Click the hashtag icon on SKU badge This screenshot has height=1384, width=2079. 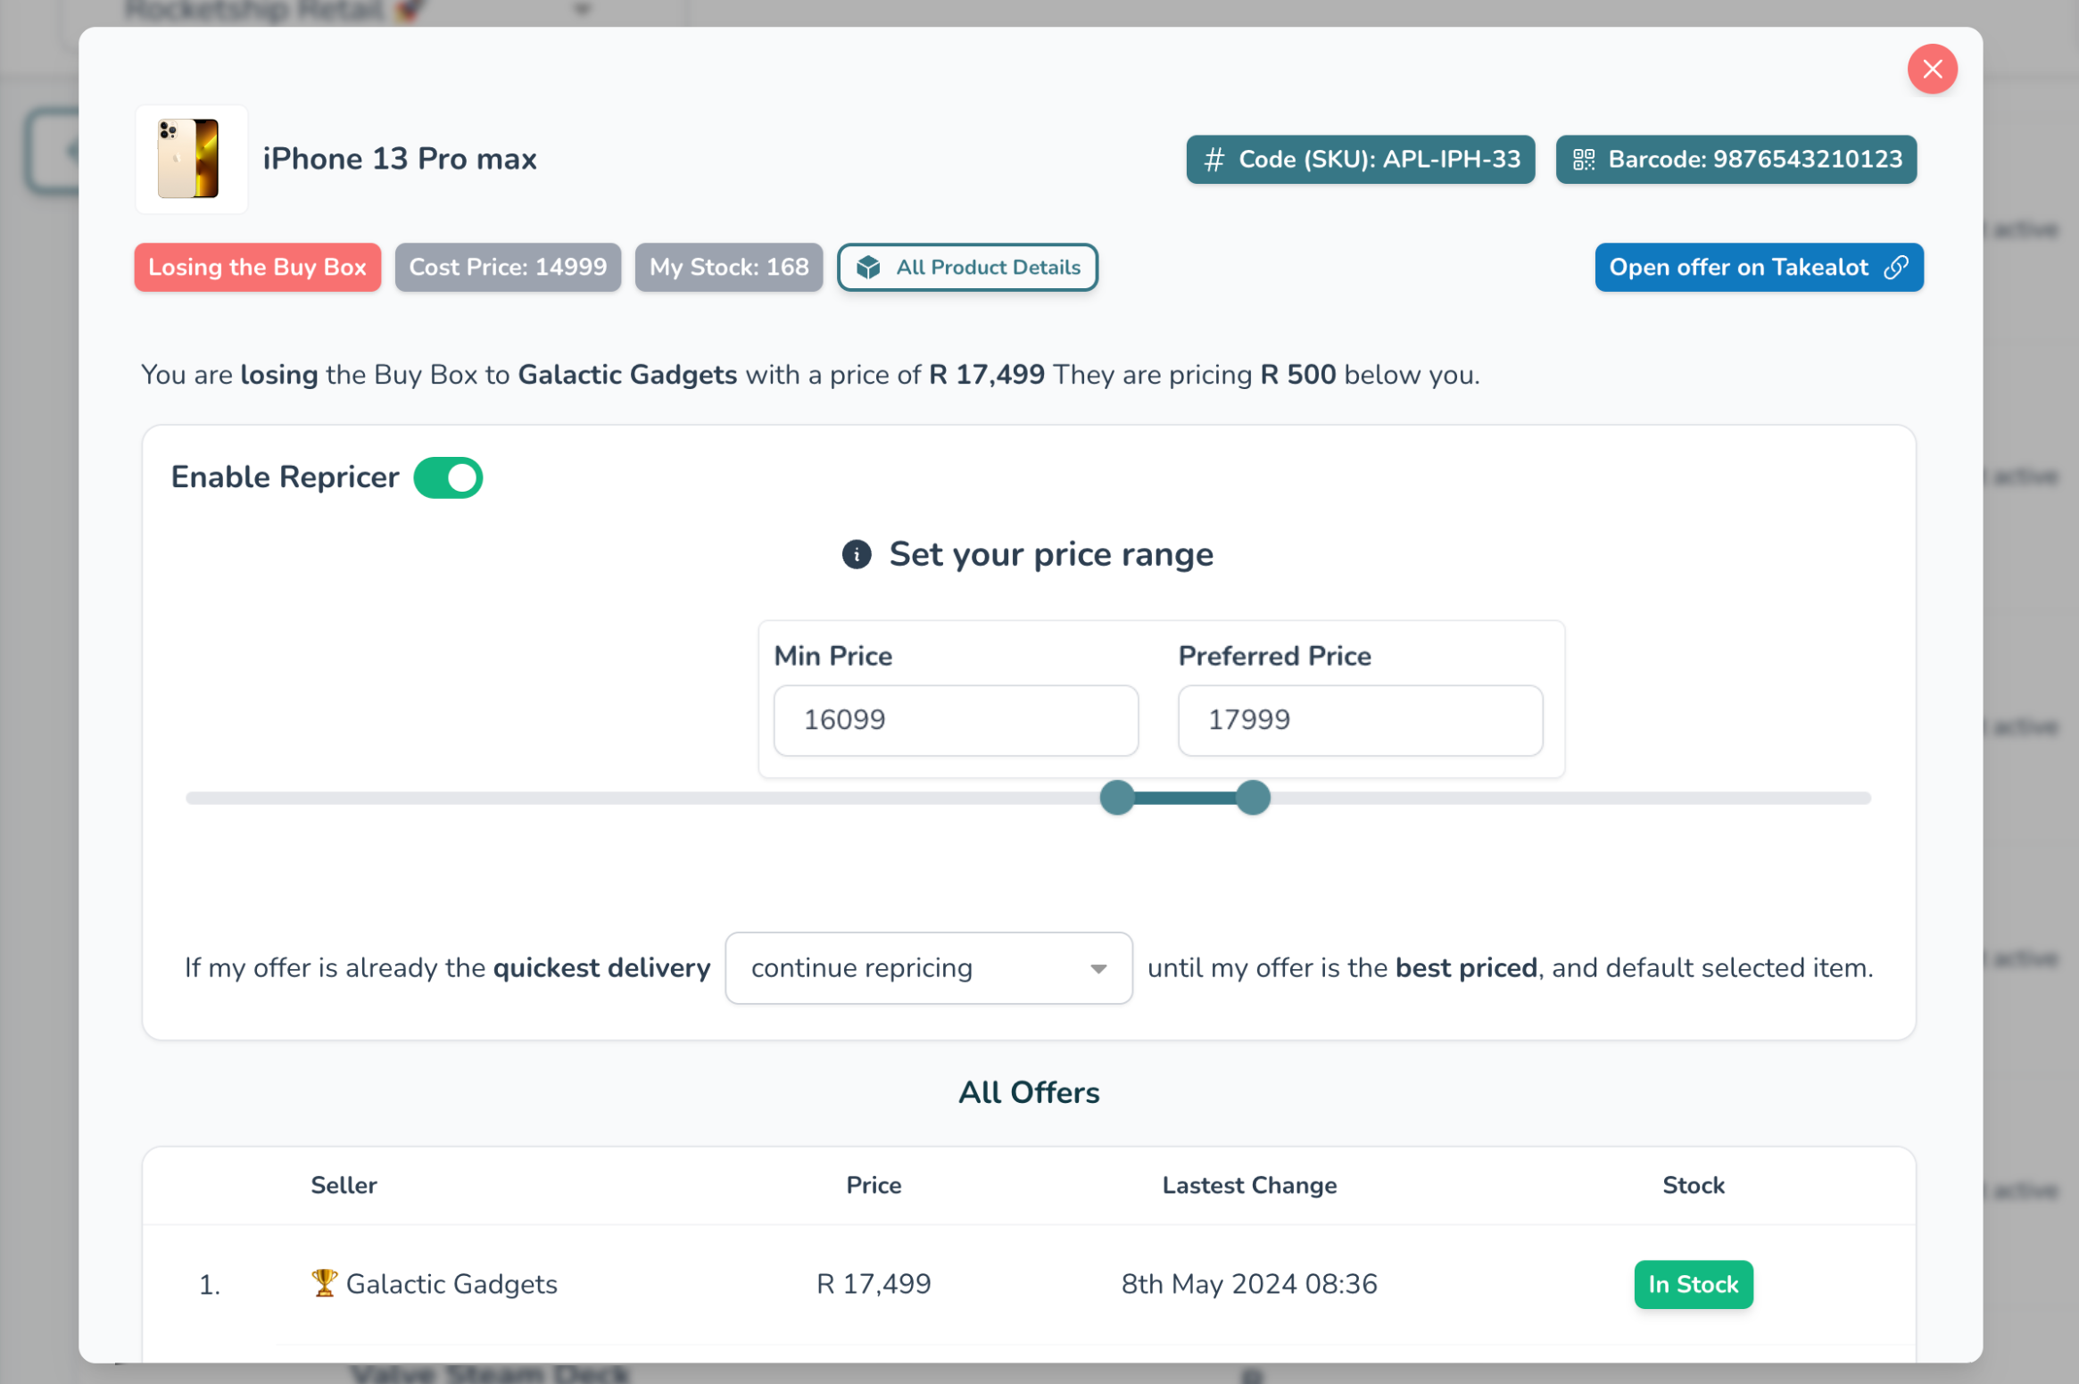1213,160
